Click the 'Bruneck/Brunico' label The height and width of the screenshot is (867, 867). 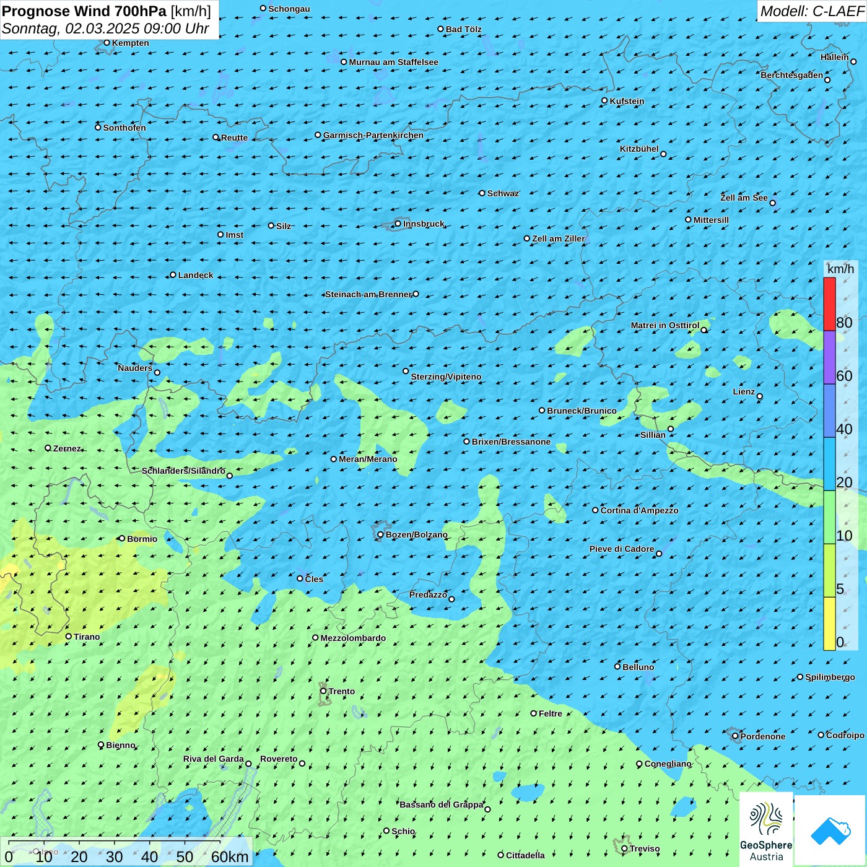coord(582,411)
